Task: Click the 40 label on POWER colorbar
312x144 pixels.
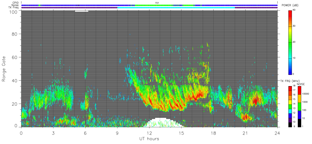Action: pyautogui.click(x=294, y=10)
